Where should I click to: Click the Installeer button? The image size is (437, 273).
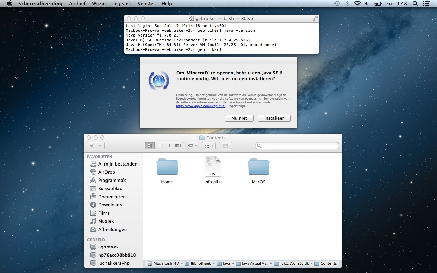pyautogui.click(x=274, y=118)
